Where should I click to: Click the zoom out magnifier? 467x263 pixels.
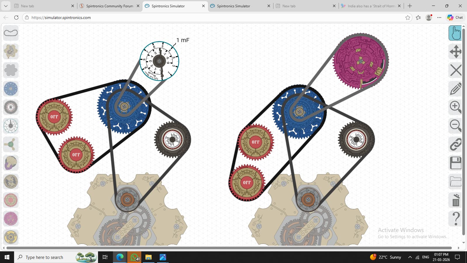coord(455,126)
